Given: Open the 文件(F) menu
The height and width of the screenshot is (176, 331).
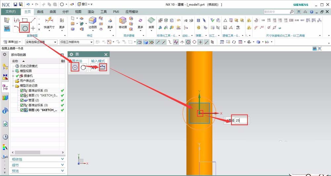Looking at the screenshot, I should (x=11, y=12).
